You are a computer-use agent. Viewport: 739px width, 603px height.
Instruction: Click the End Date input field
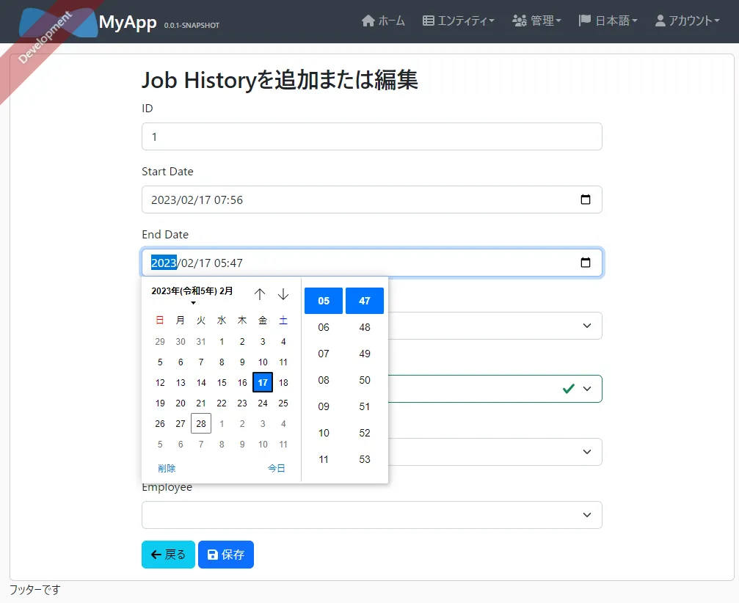tap(372, 263)
